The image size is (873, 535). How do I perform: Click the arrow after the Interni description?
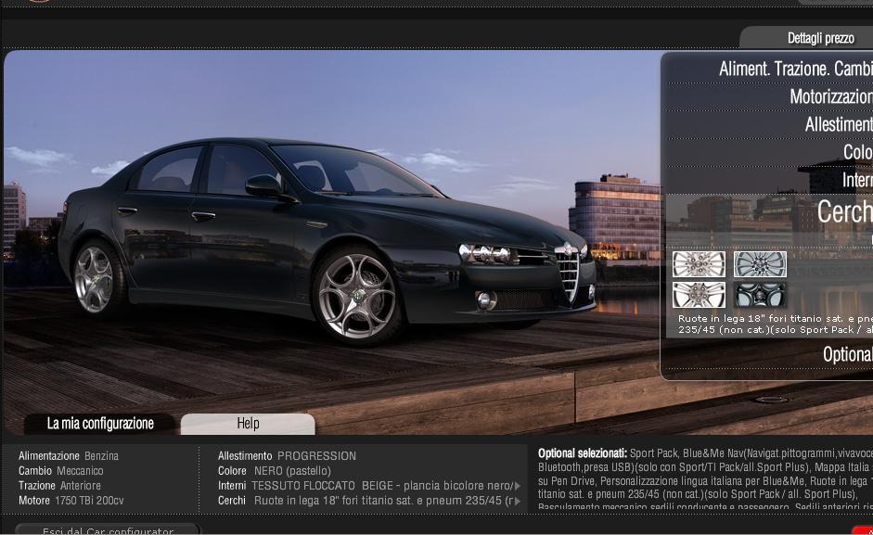518,486
